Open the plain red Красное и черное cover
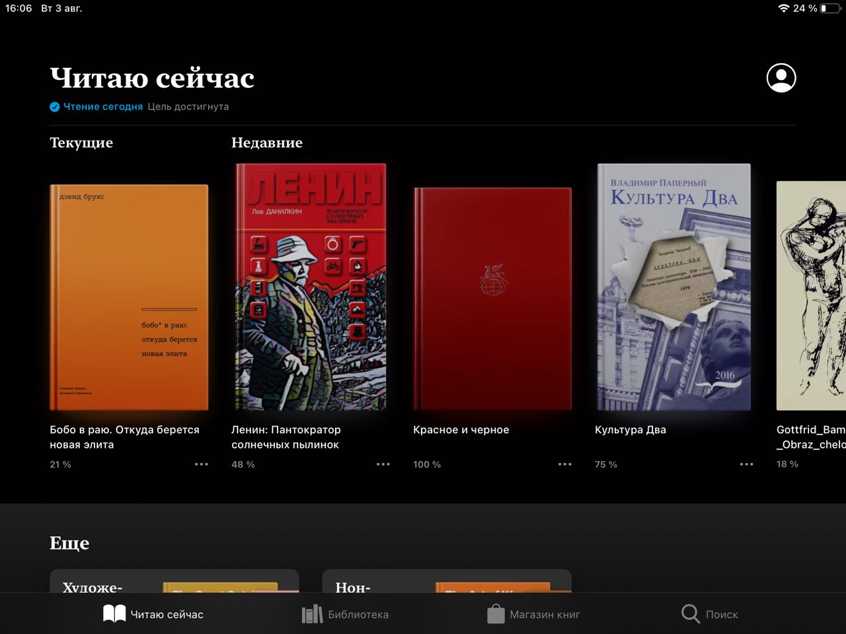The image size is (846, 634). pyautogui.click(x=492, y=299)
